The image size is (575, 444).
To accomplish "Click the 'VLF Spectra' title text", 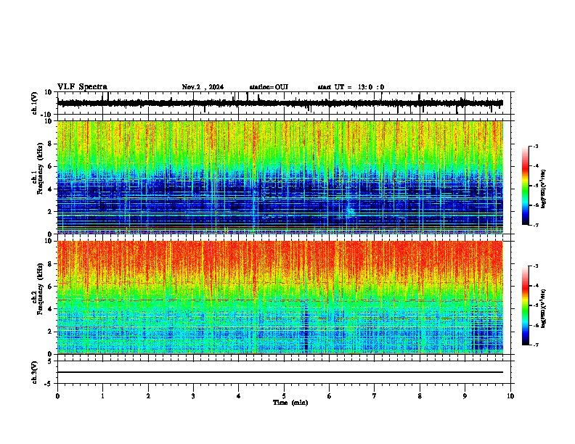I will [82, 87].
